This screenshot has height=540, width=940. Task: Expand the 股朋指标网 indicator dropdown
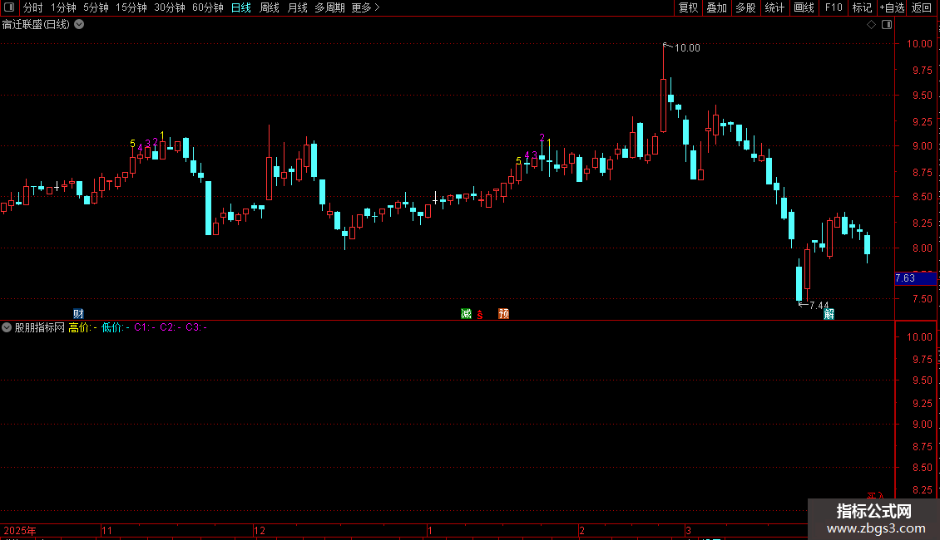coord(7,327)
